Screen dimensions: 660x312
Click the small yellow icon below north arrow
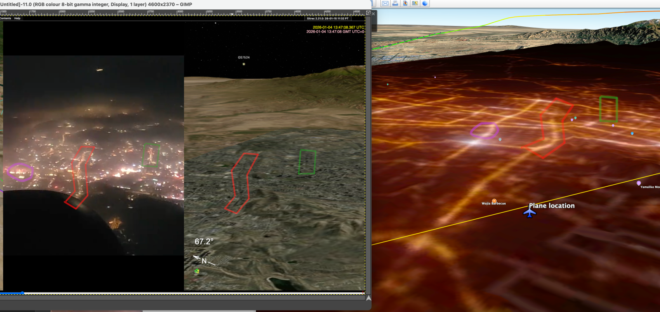tap(197, 271)
